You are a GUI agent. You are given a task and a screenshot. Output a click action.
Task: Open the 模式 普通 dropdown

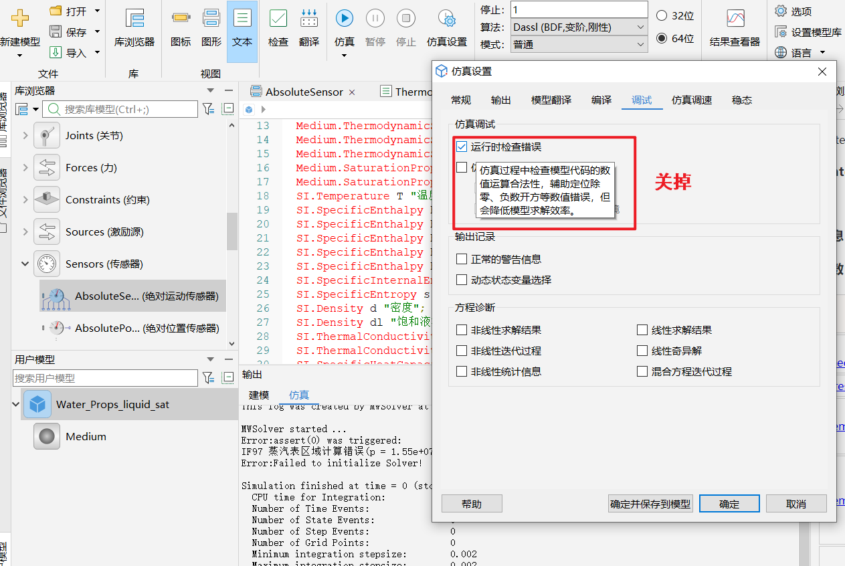(x=579, y=45)
